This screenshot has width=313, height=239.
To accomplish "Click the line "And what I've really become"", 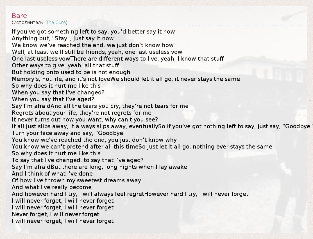I will pyautogui.click(x=52, y=187).
